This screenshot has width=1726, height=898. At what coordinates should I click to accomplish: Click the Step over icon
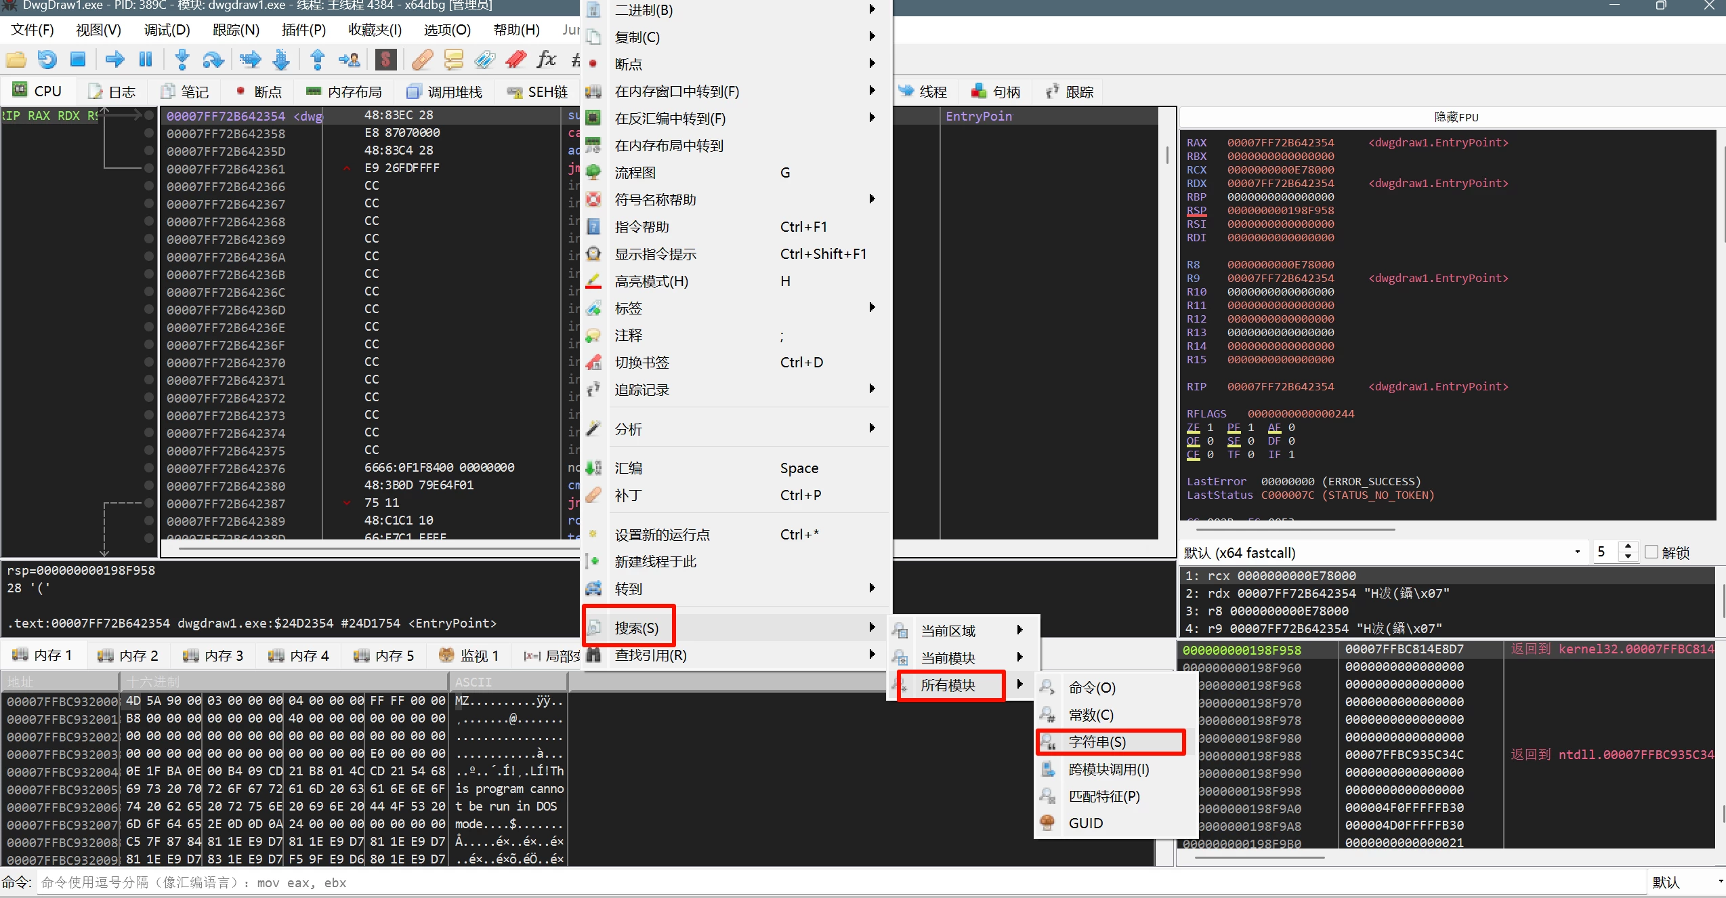click(213, 60)
